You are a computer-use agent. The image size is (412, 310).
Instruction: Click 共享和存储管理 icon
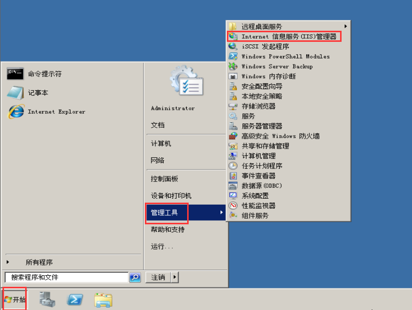pyautogui.click(x=233, y=146)
